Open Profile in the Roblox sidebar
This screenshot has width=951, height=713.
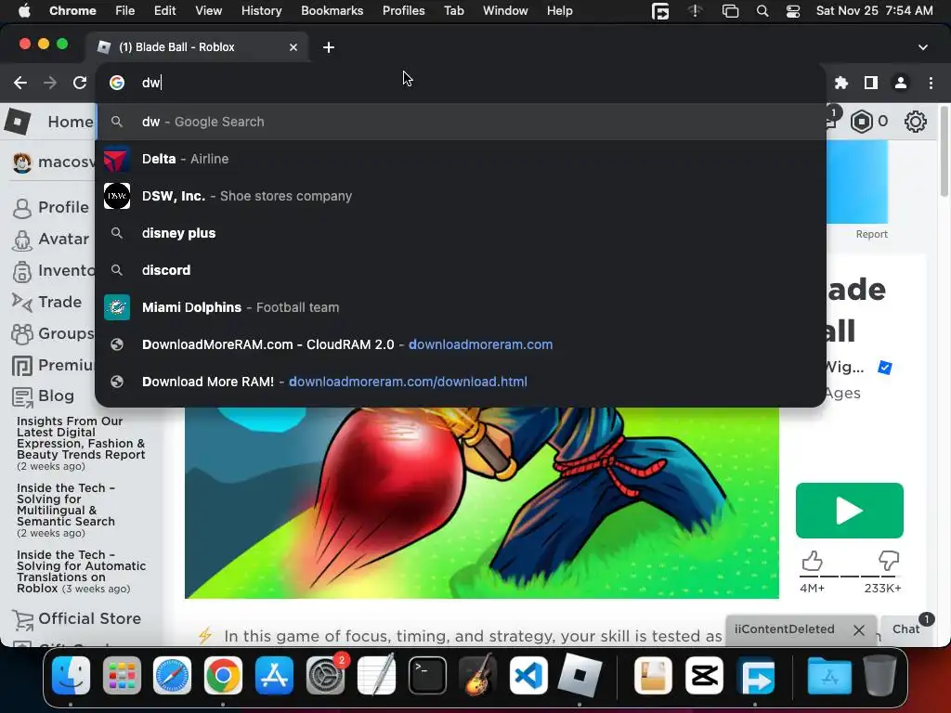tap(51, 207)
